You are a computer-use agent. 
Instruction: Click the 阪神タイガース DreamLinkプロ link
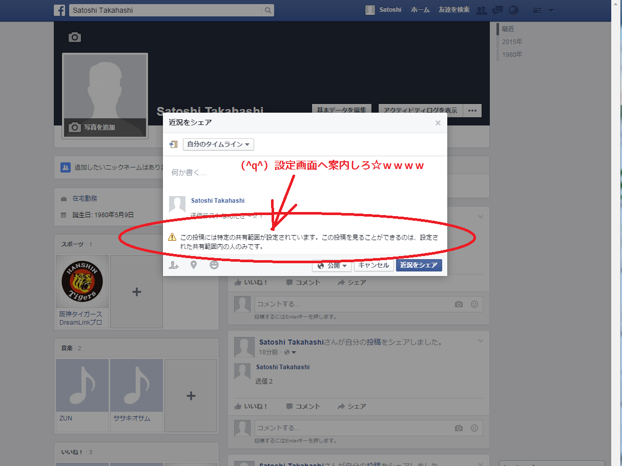pyautogui.click(x=81, y=319)
